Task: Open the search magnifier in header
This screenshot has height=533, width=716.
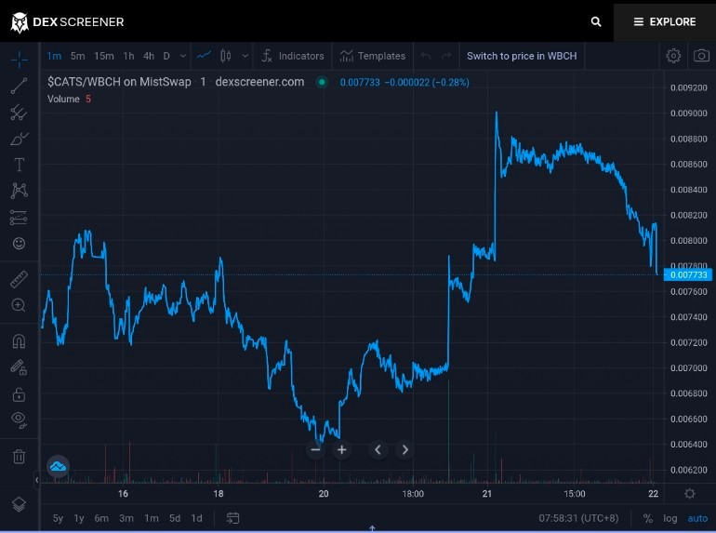Action: [x=595, y=21]
